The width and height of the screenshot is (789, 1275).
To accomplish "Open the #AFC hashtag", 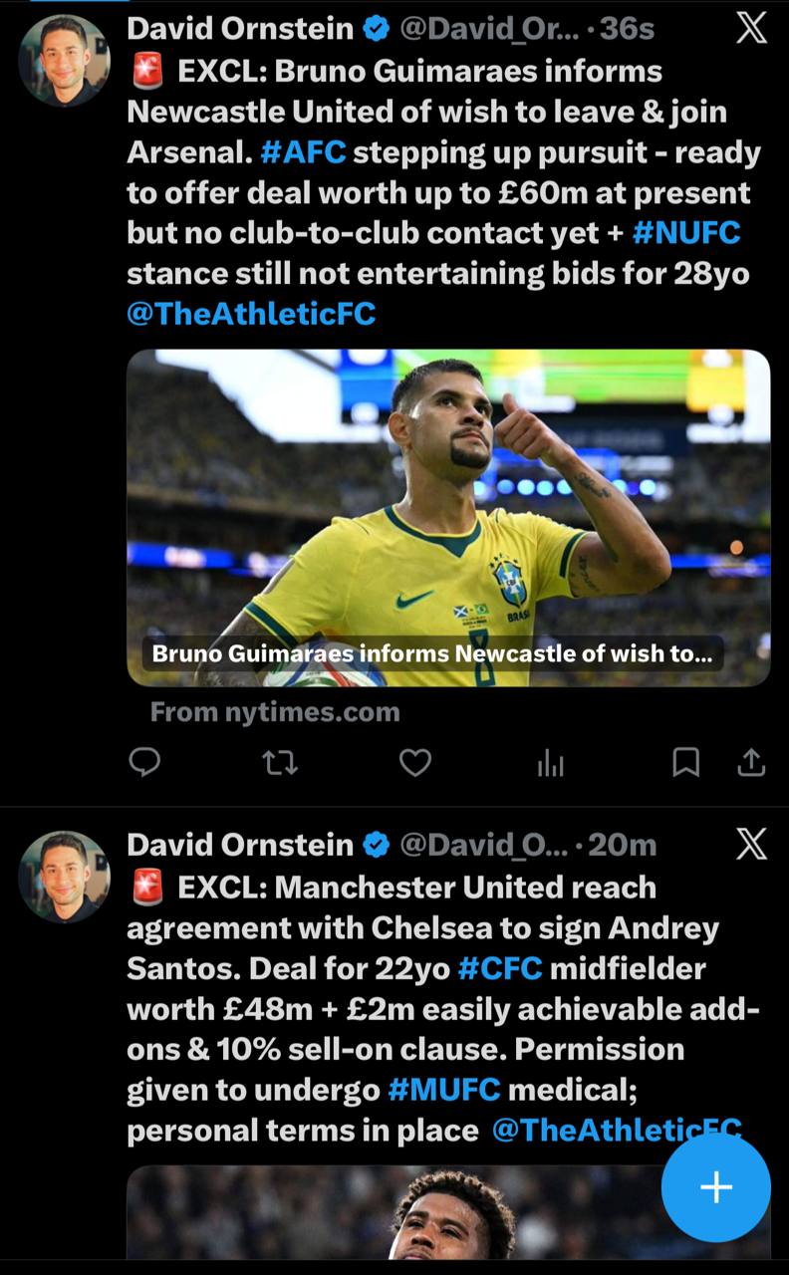I will click(x=303, y=153).
